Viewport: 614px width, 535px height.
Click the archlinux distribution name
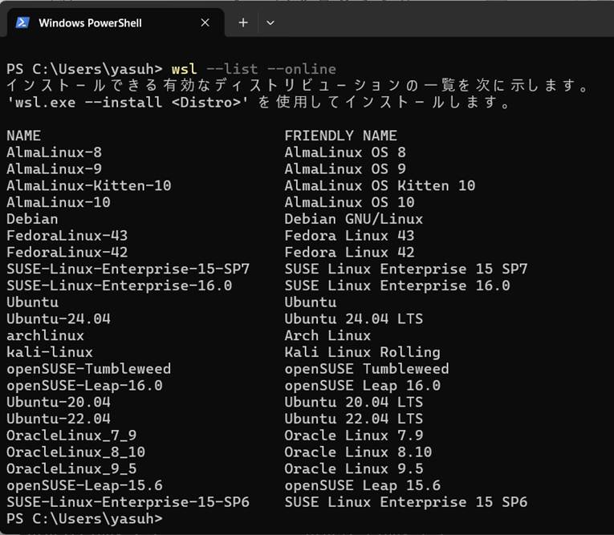click(x=45, y=335)
